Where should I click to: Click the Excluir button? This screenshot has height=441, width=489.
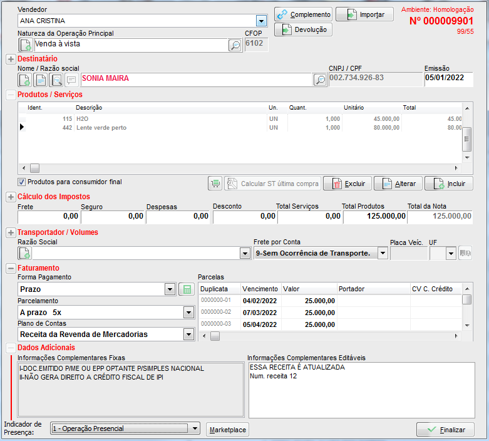(347, 184)
